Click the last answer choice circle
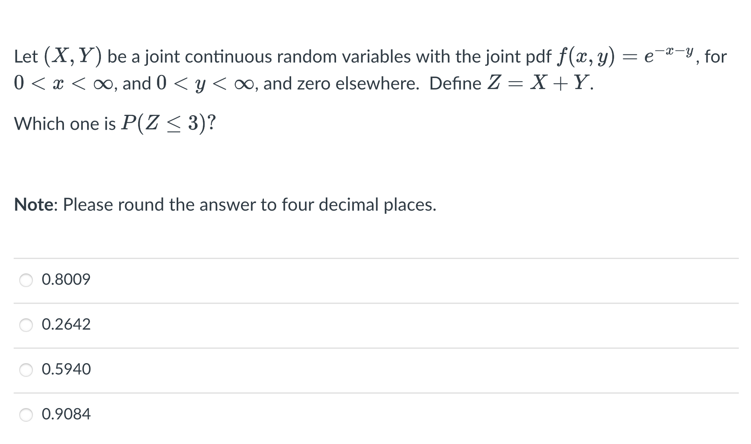 [x=26, y=414]
